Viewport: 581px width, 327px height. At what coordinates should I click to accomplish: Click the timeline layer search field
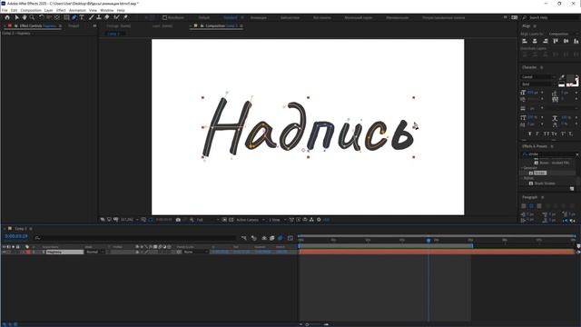pos(134,238)
